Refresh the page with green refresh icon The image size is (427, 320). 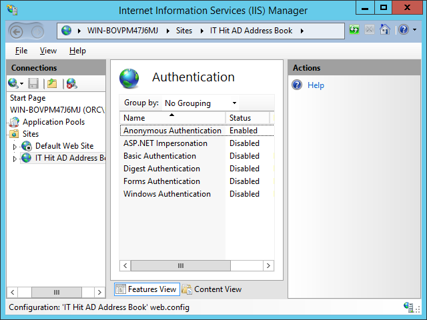tap(354, 29)
